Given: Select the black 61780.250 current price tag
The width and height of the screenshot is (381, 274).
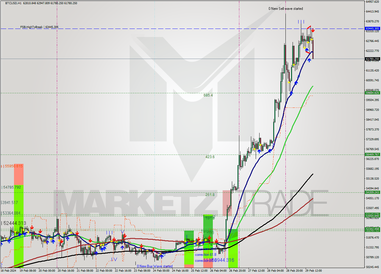Looking at the screenshot, I should (372, 59).
